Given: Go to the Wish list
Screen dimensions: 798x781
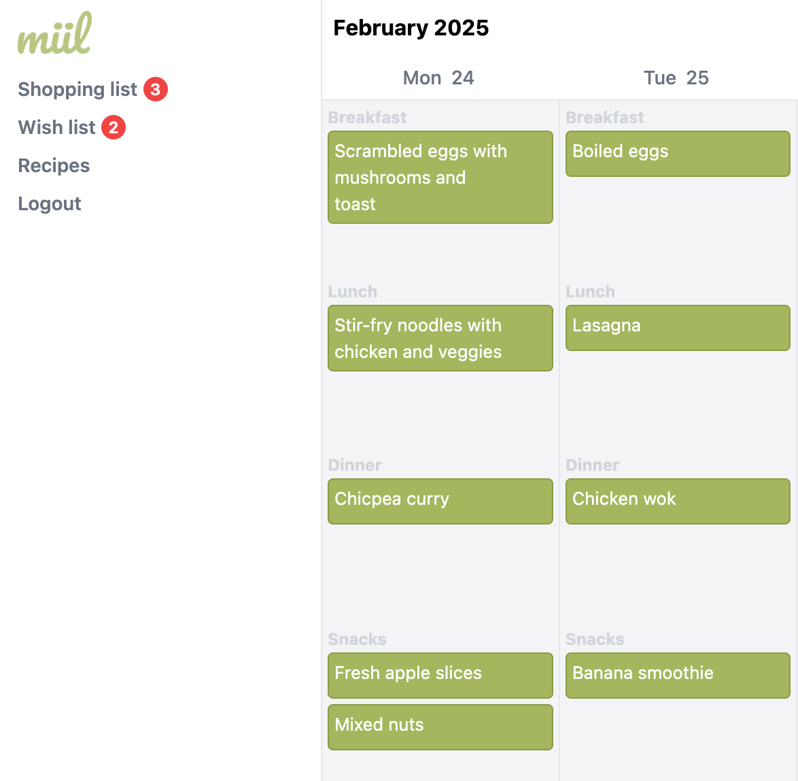Looking at the screenshot, I should [56, 127].
